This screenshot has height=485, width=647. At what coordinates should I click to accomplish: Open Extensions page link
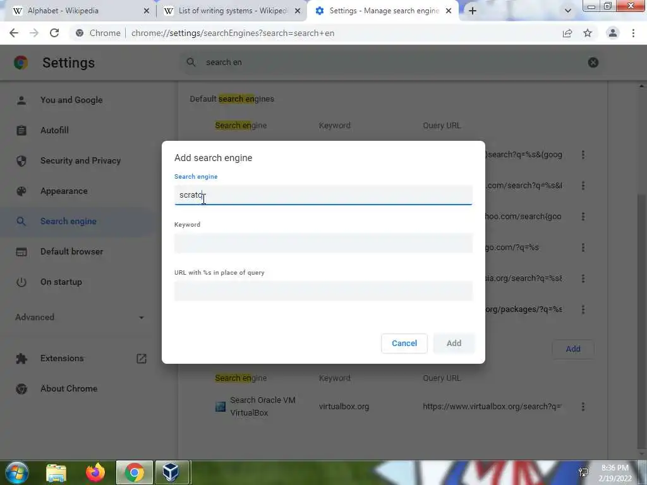coord(62,359)
